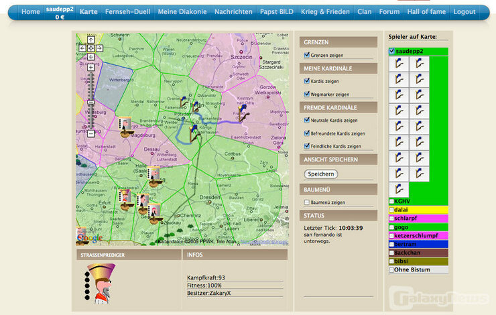
Task: Select the preacher marker near Magdeburg
Action: tap(125, 127)
